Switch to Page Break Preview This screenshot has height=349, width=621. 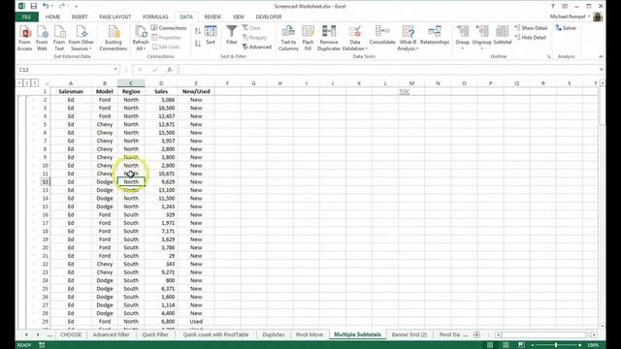click(521, 345)
